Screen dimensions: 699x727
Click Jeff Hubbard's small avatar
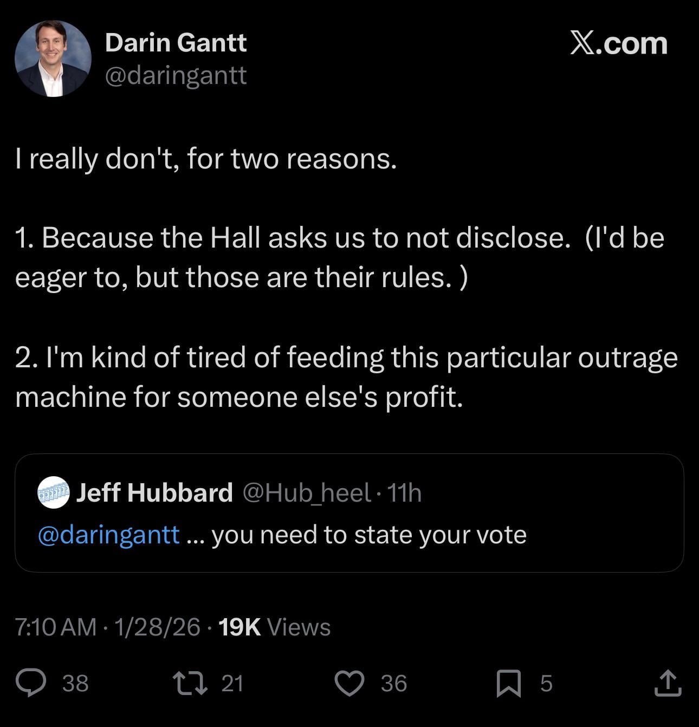[x=53, y=492]
